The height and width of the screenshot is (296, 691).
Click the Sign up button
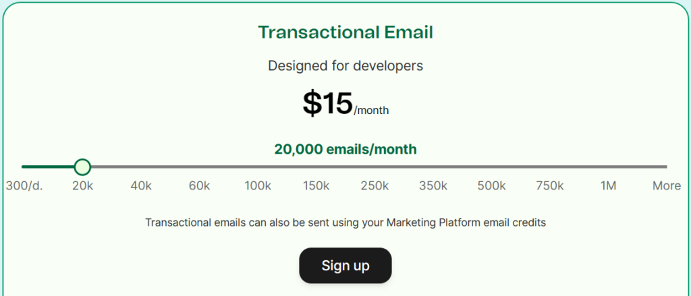click(x=345, y=266)
